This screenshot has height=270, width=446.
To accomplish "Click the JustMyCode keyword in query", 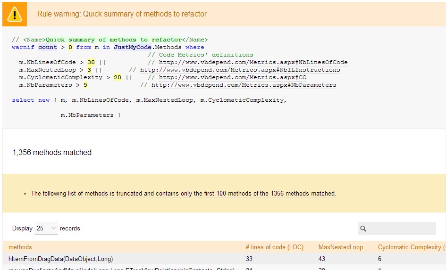I will point(133,47).
